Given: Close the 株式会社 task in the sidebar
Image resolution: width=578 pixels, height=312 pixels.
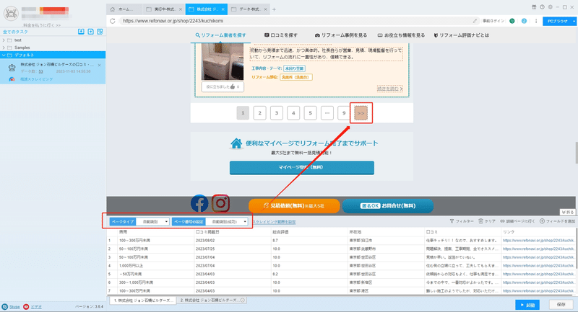Looking at the screenshot, I should pos(100,65).
